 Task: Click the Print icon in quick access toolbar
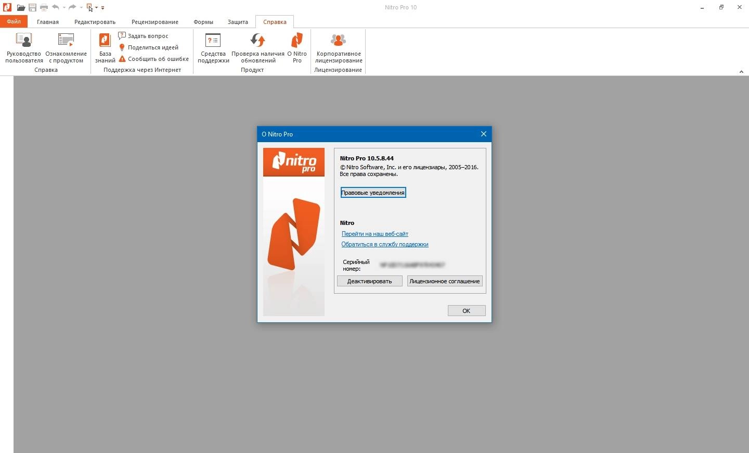pos(44,8)
